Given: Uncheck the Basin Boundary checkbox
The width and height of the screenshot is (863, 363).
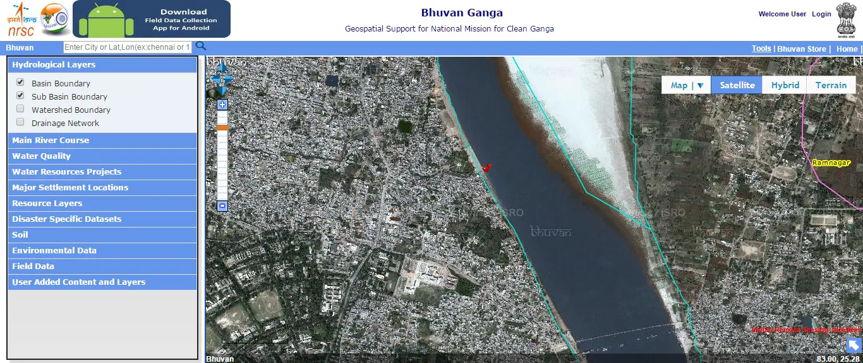Looking at the screenshot, I should tap(20, 83).
